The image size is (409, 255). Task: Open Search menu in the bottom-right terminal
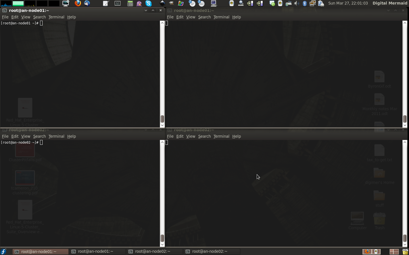204,136
